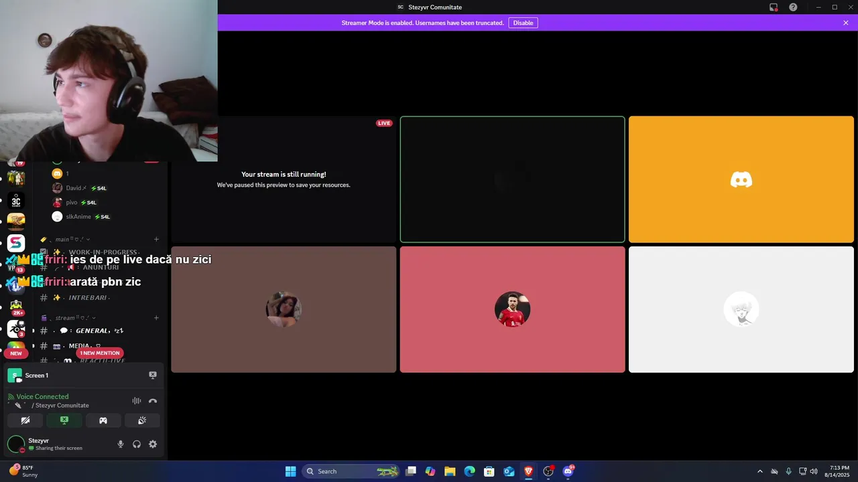Switch to Discord taskbar icon
The height and width of the screenshot is (482, 858).
(x=568, y=471)
